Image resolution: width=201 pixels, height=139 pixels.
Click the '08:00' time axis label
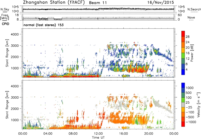[73, 134]
